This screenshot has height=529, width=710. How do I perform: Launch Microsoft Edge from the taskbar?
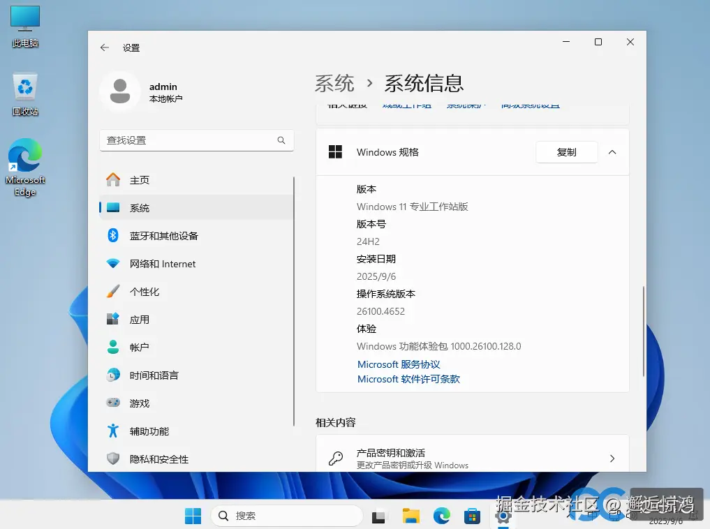click(441, 516)
